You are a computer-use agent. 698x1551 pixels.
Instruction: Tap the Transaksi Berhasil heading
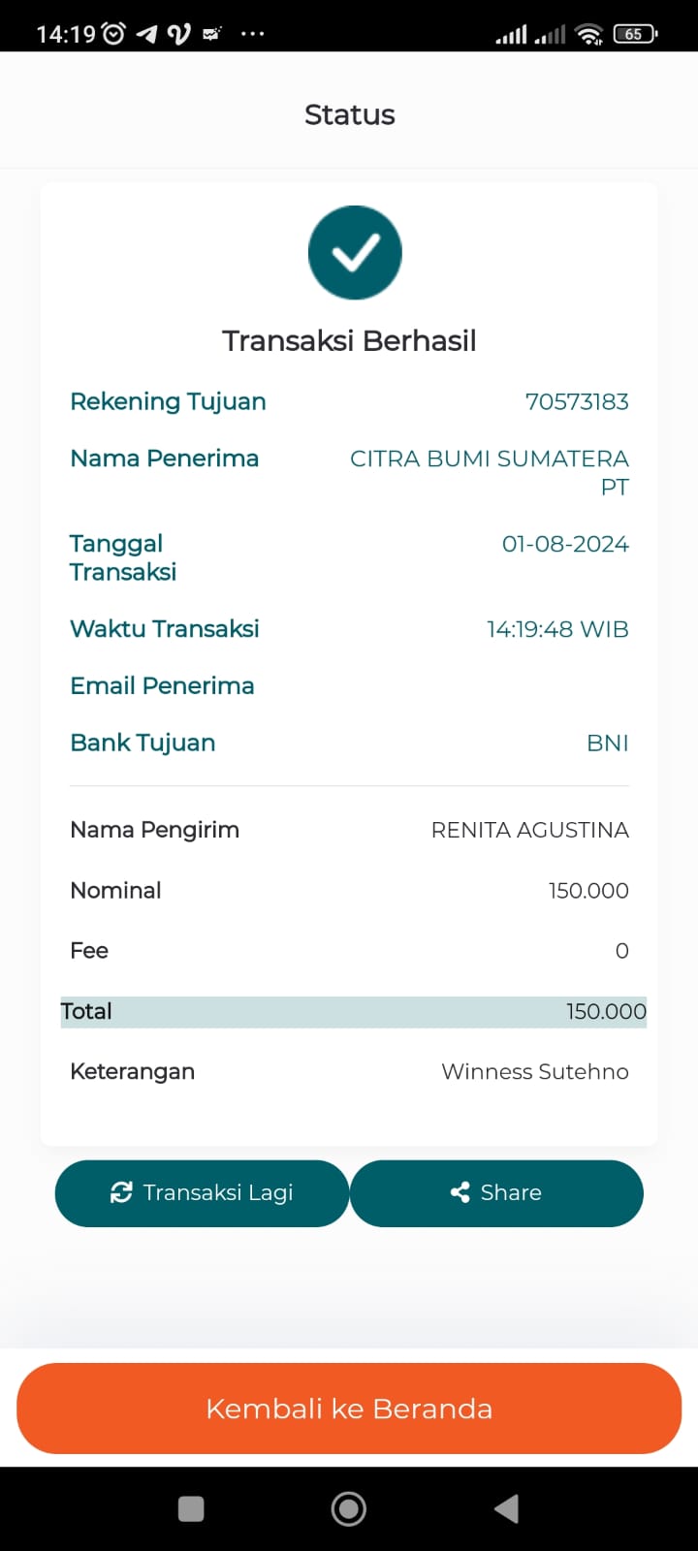point(349,341)
